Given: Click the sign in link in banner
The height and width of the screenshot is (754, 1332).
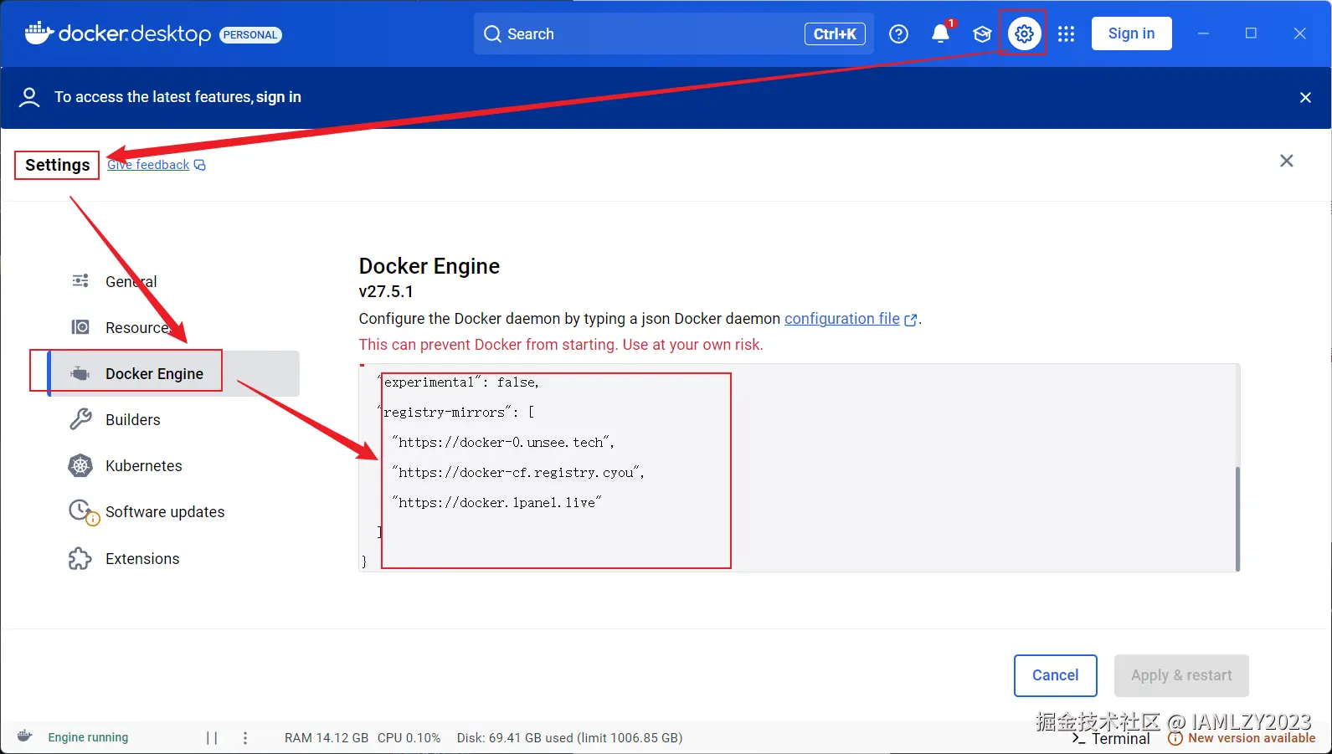Looking at the screenshot, I should click(x=279, y=97).
